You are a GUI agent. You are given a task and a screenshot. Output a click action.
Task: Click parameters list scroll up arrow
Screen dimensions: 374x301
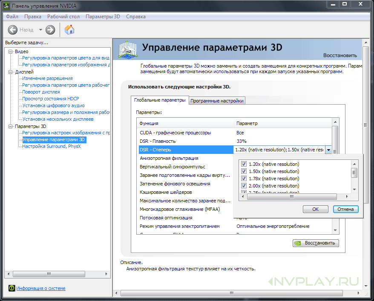coord(335,122)
